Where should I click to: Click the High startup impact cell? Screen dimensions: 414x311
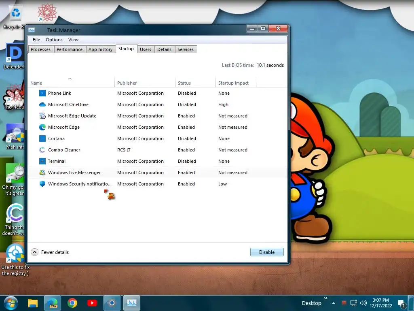[x=223, y=104]
